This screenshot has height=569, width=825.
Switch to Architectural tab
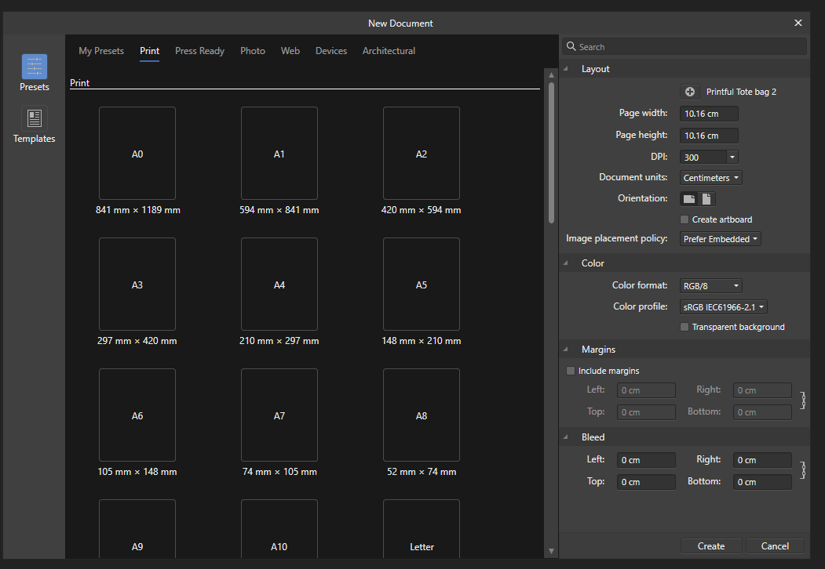(389, 51)
